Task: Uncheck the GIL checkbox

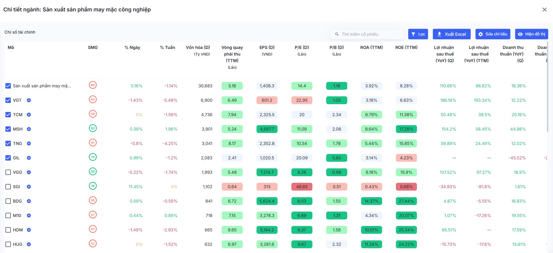Action: tap(8, 158)
